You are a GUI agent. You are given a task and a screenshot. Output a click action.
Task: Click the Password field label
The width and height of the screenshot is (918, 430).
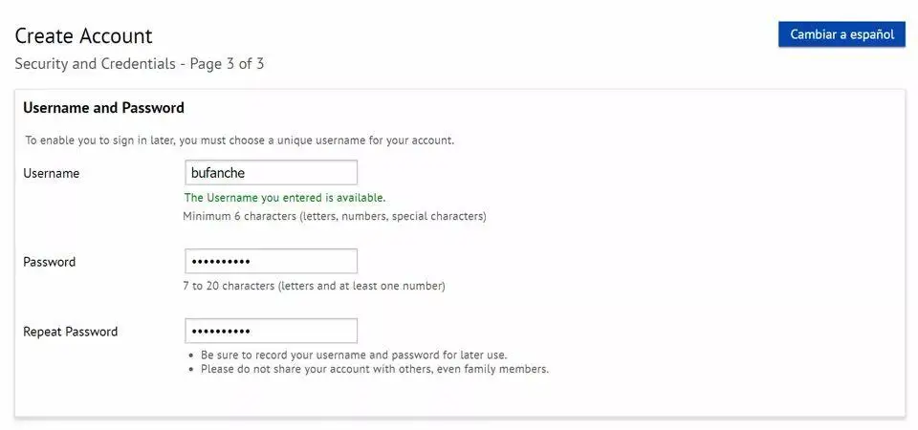(x=49, y=262)
